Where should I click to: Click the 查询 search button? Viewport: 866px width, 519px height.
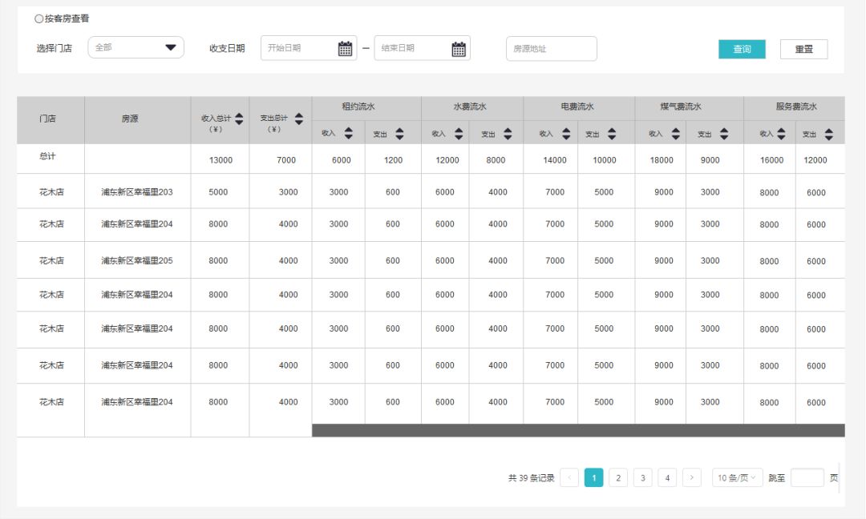pyautogui.click(x=742, y=49)
